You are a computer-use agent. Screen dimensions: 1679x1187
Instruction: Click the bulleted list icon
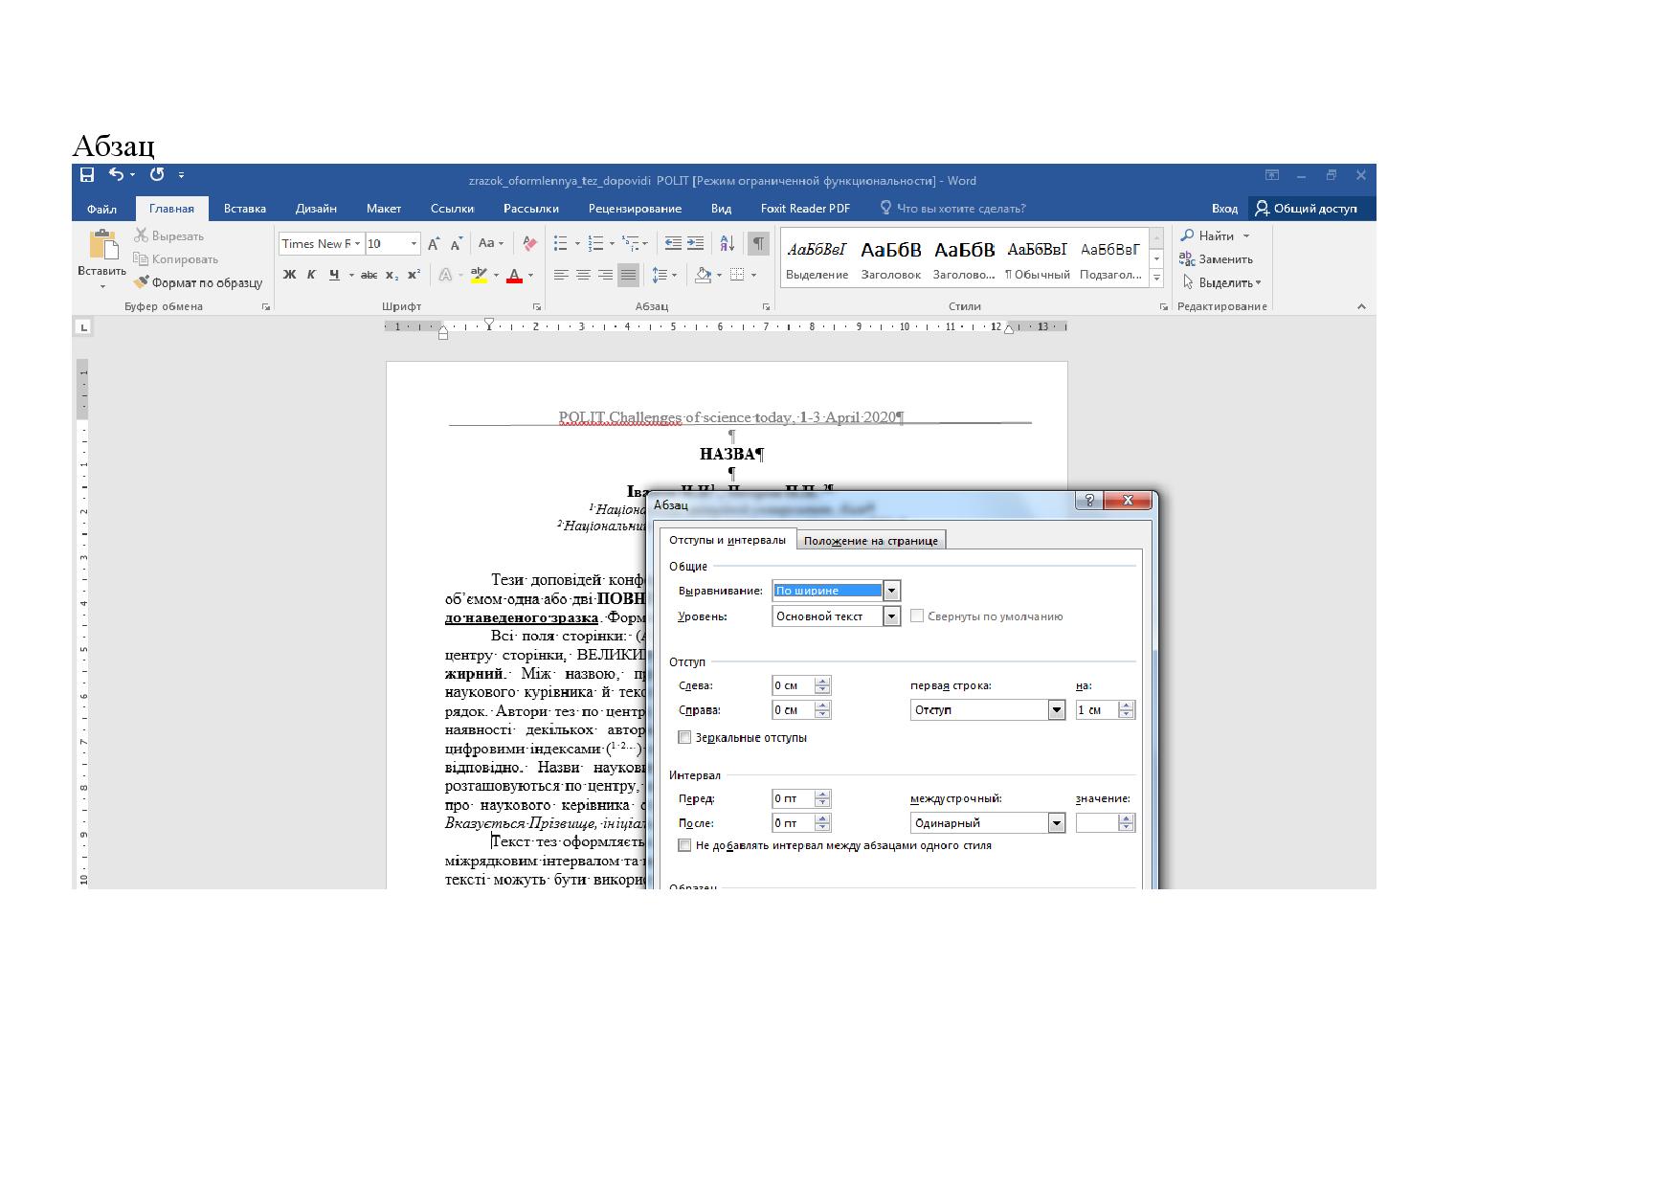point(561,243)
